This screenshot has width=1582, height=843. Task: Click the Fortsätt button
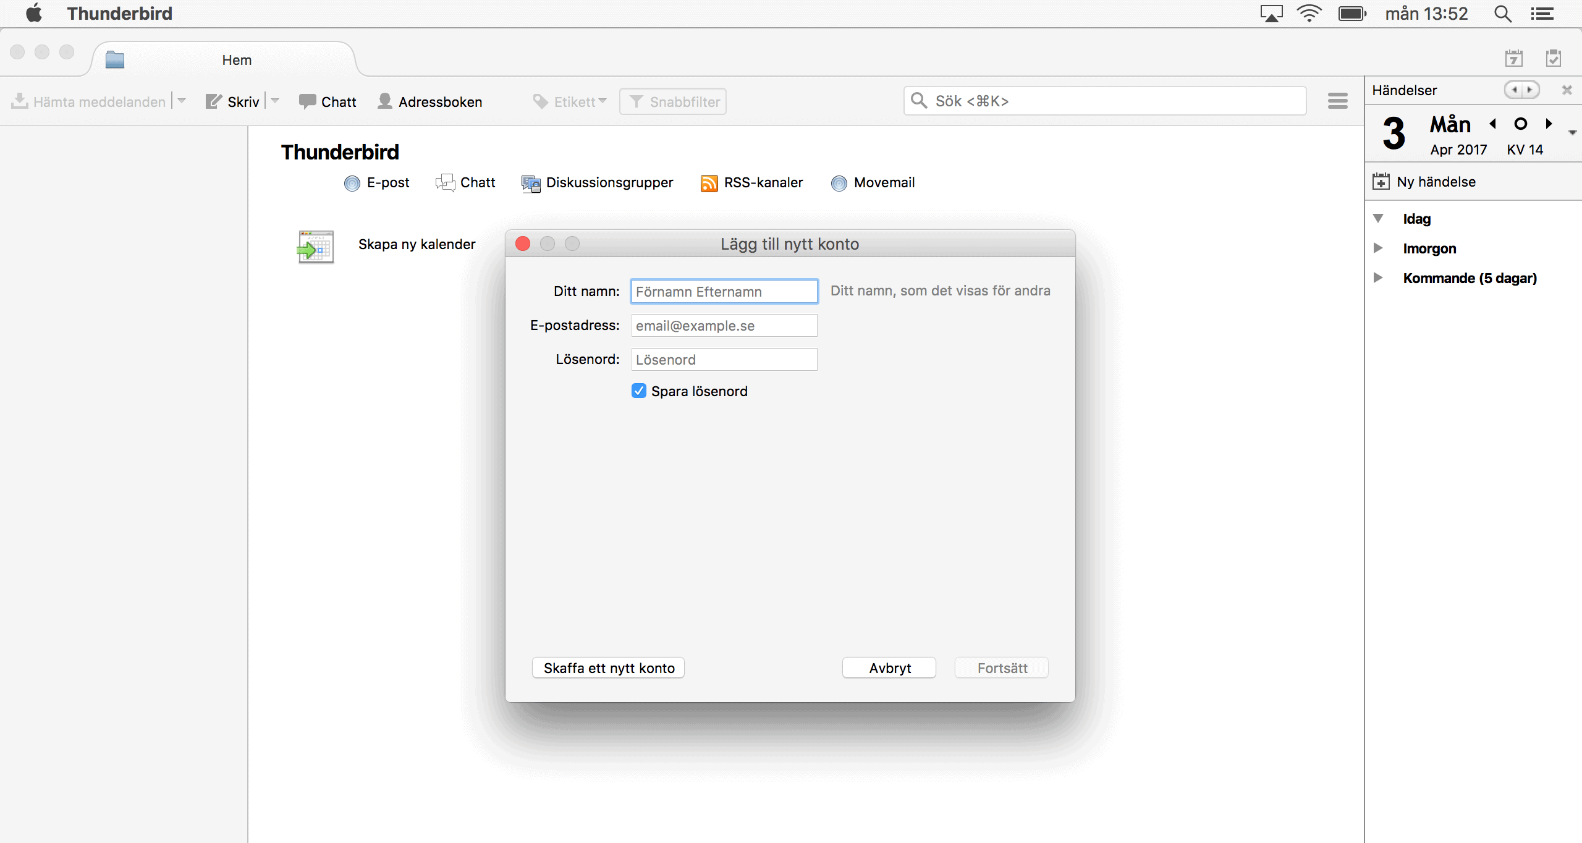pyautogui.click(x=1002, y=667)
